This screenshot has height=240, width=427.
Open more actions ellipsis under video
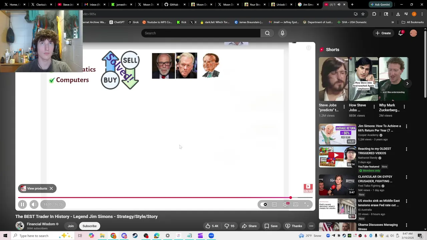311,226
